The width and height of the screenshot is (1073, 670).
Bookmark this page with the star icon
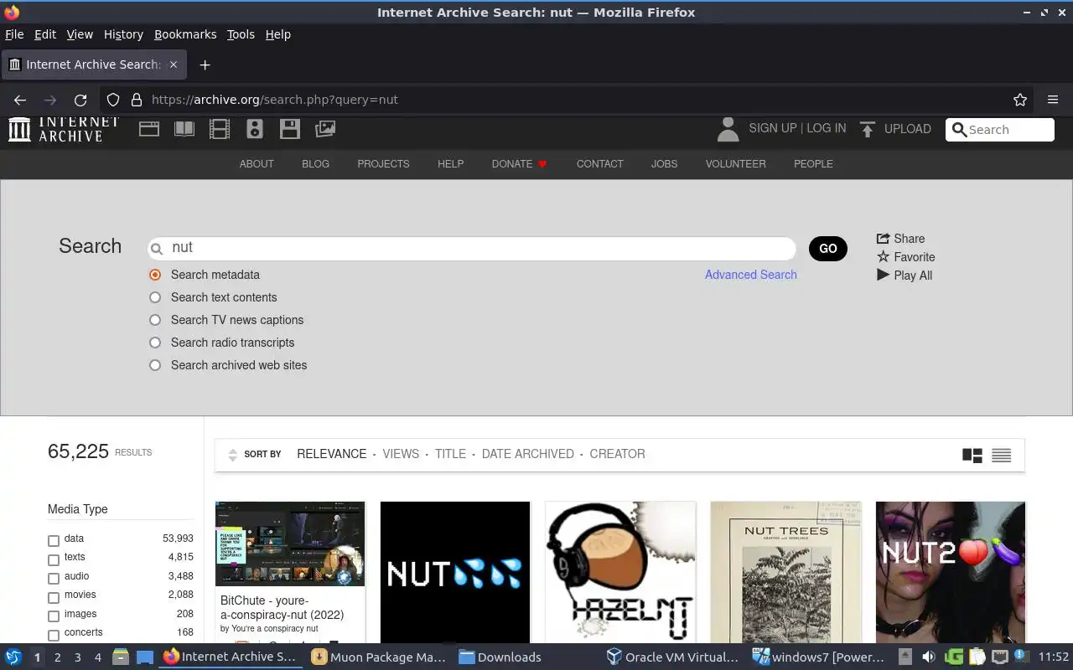click(x=1020, y=100)
